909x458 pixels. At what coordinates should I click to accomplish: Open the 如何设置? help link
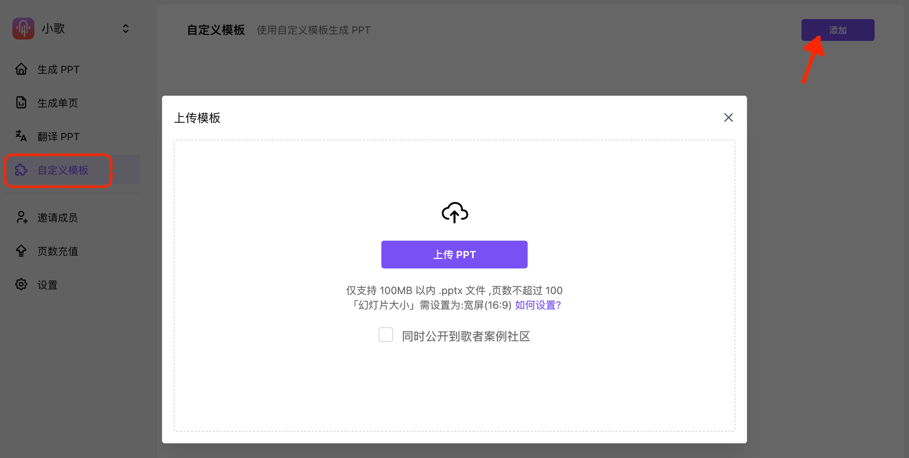click(538, 305)
